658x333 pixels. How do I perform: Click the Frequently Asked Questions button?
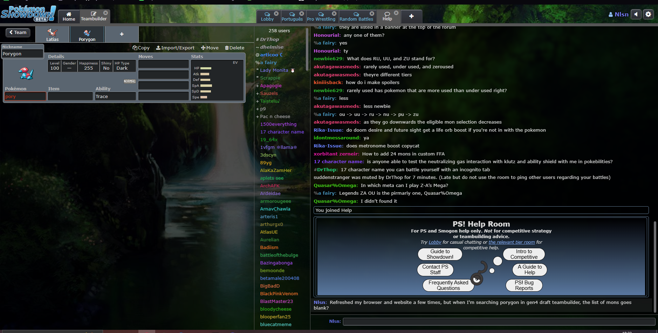tap(448, 285)
